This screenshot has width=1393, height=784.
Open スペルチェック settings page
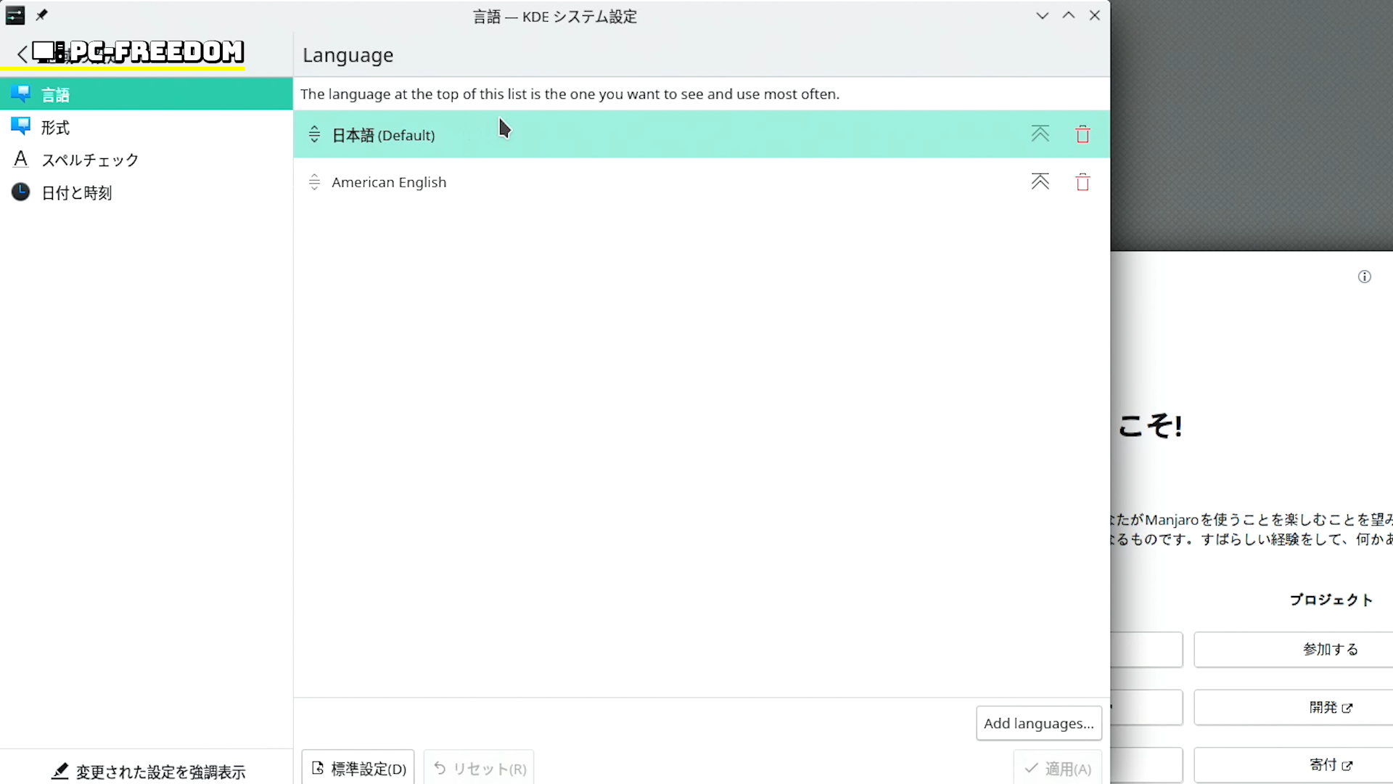point(89,160)
